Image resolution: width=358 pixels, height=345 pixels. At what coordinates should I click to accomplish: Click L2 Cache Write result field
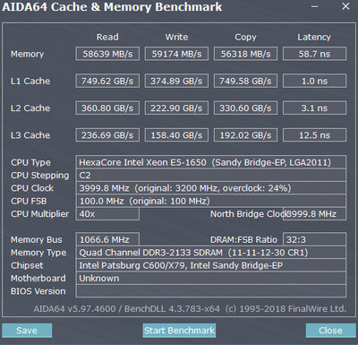[176, 108]
